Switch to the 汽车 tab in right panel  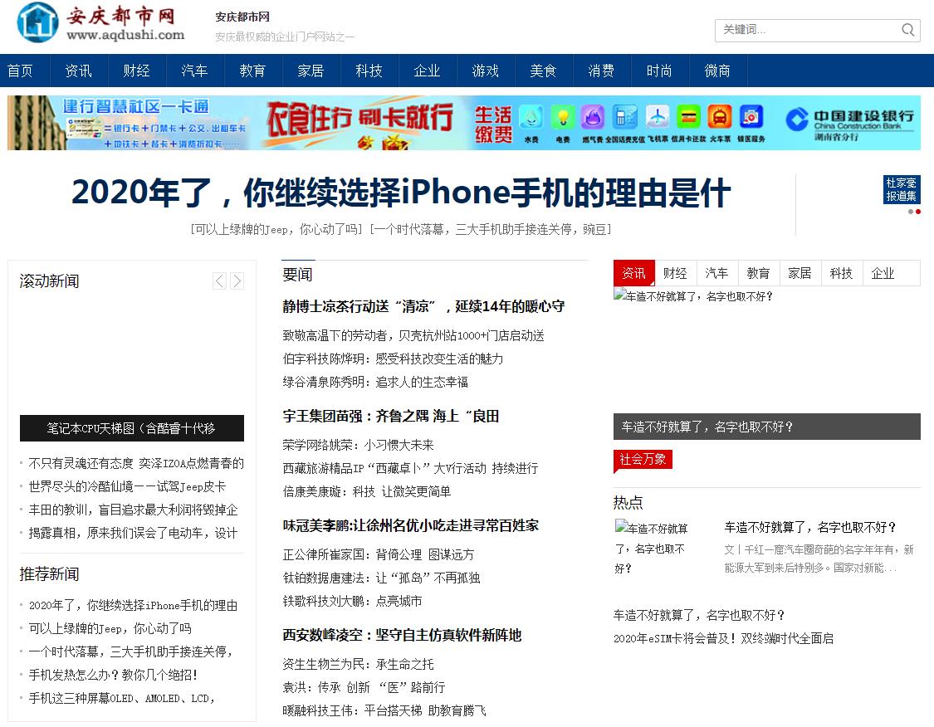click(x=717, y=273)
